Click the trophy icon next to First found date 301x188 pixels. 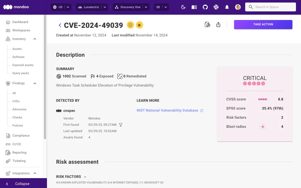point(121,124)
